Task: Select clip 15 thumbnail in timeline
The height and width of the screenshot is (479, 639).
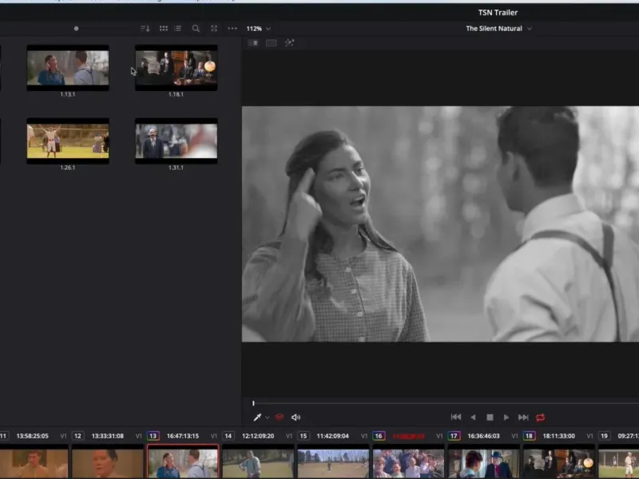Action: pyautogui.click(x=333, y=462)
